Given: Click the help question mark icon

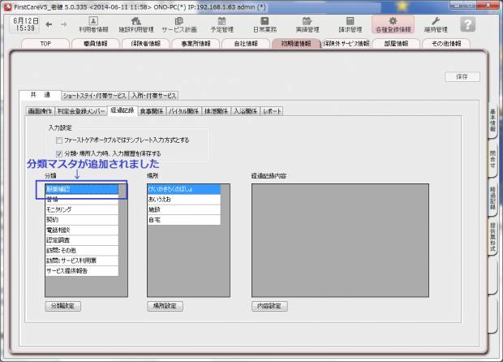Looking at the screenshot, I should pyautogui.click(x=467, y=24).
